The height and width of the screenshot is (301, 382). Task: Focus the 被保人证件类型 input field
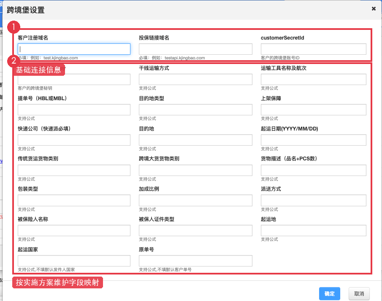pos(195,231)
